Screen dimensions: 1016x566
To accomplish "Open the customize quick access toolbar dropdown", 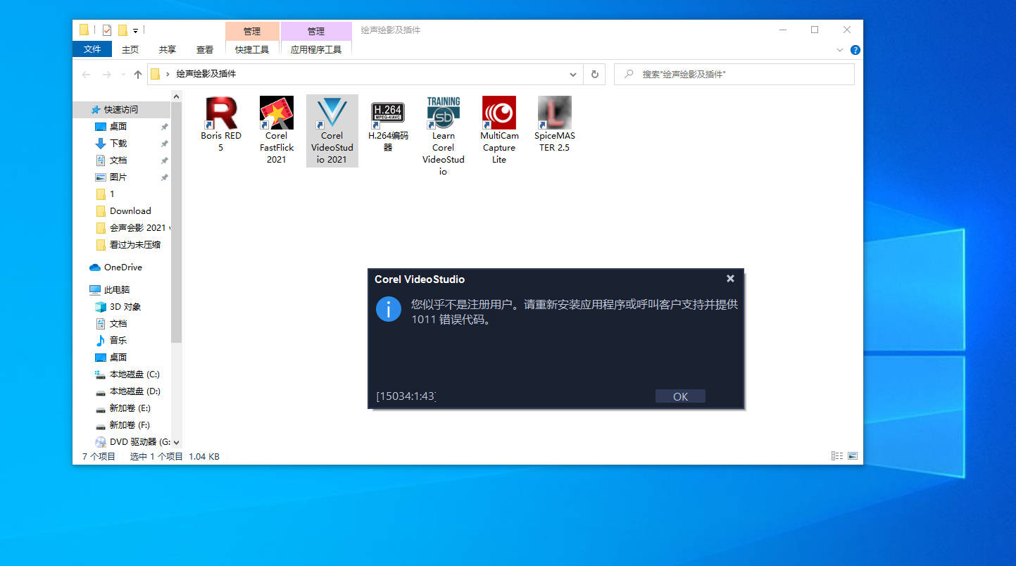I will tap(135, 31).
